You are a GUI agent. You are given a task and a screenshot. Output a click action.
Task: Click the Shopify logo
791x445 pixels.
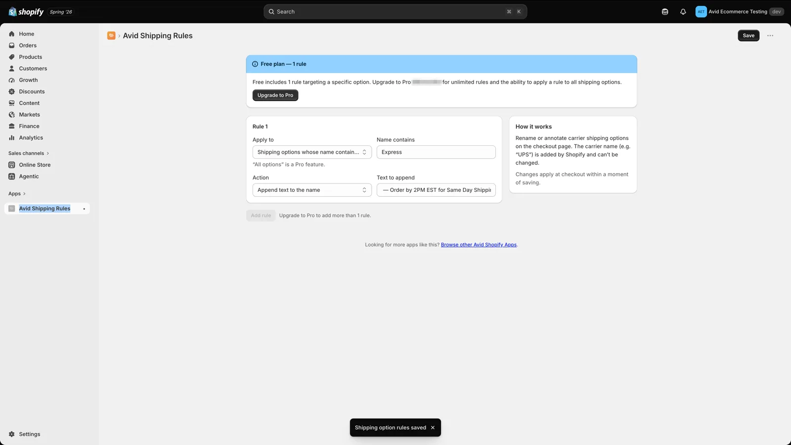pyautogui.click(x=26, y=12)
